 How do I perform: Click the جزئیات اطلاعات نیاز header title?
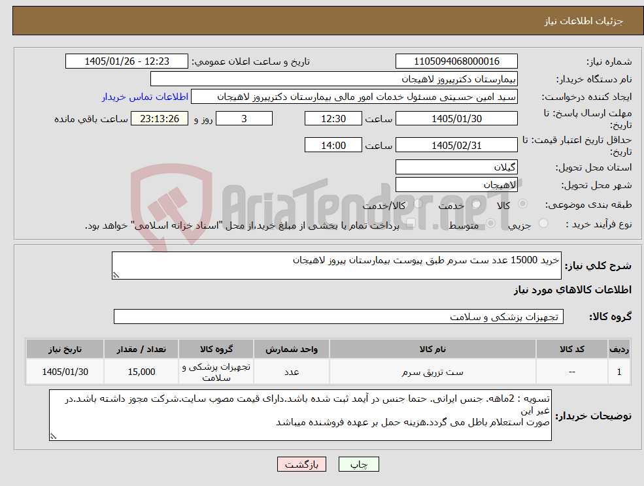(584, 21)
